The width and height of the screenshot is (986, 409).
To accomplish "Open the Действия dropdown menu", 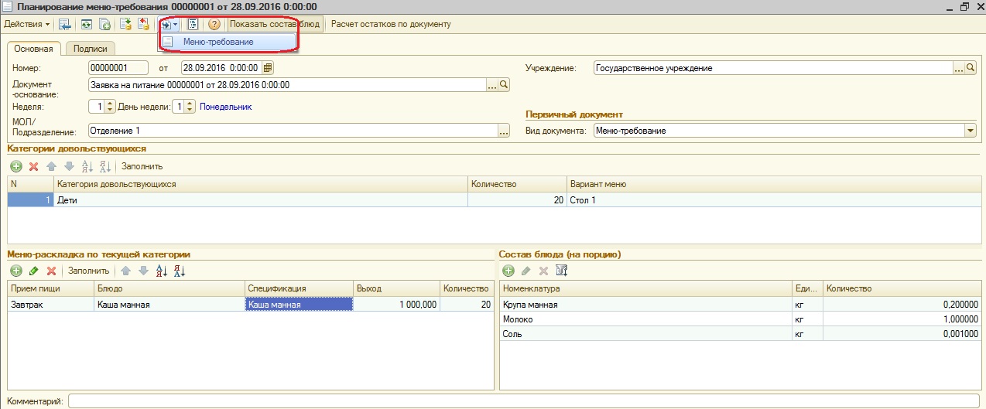I will (x=27, y=24).
